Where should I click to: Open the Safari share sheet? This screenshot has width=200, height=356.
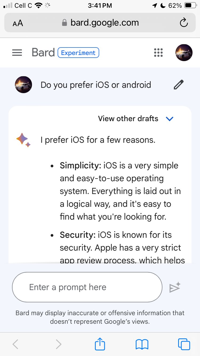[100, 344]
